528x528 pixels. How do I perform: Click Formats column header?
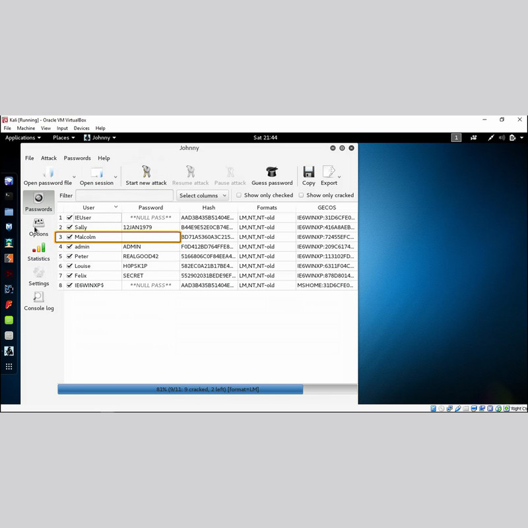point(267,207)
